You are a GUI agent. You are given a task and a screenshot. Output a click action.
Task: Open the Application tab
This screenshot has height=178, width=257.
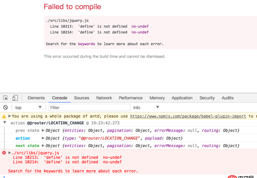(x=182, y=98)
